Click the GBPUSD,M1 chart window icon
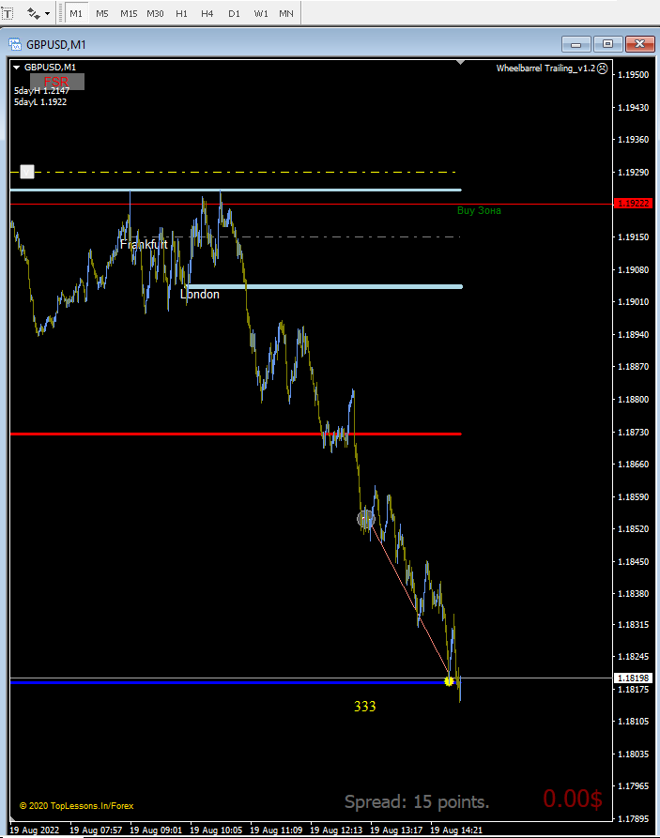This screenshot has width=660, height=838. pos(15,44)
